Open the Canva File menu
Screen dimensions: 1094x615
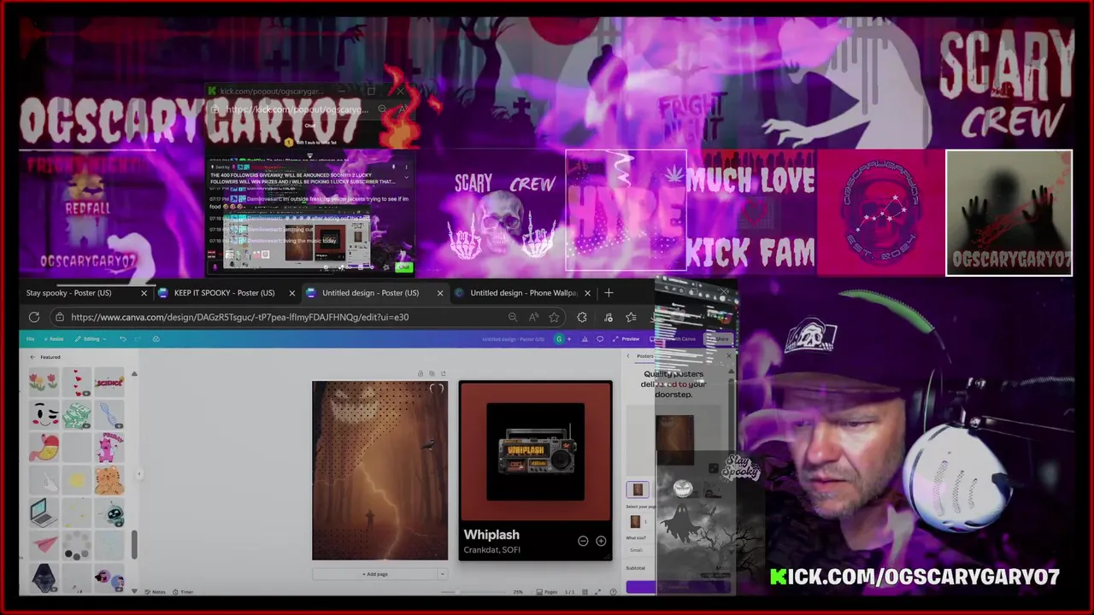coord(30,339)
